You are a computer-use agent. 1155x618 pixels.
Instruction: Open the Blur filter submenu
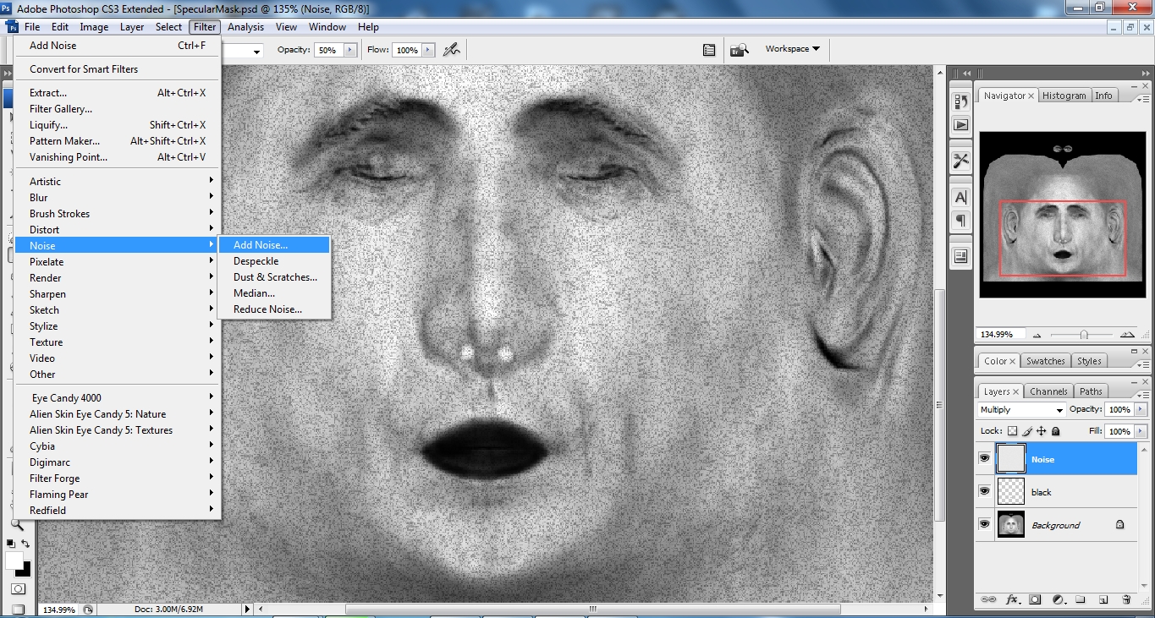pos(118,198)
